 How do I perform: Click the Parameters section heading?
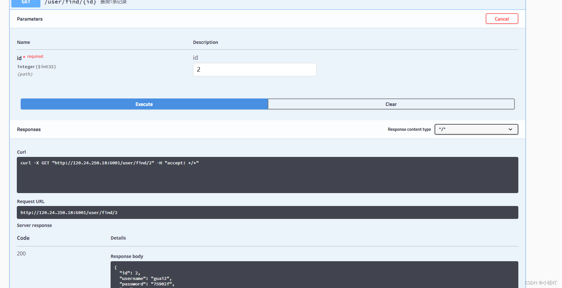[30, 19]
